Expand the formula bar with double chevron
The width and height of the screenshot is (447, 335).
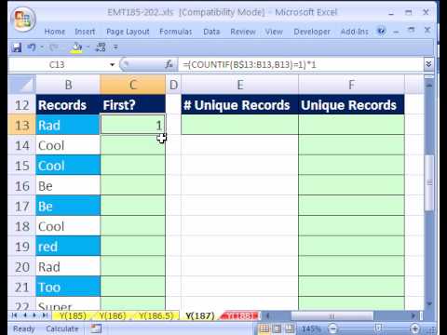pos(428,64)
